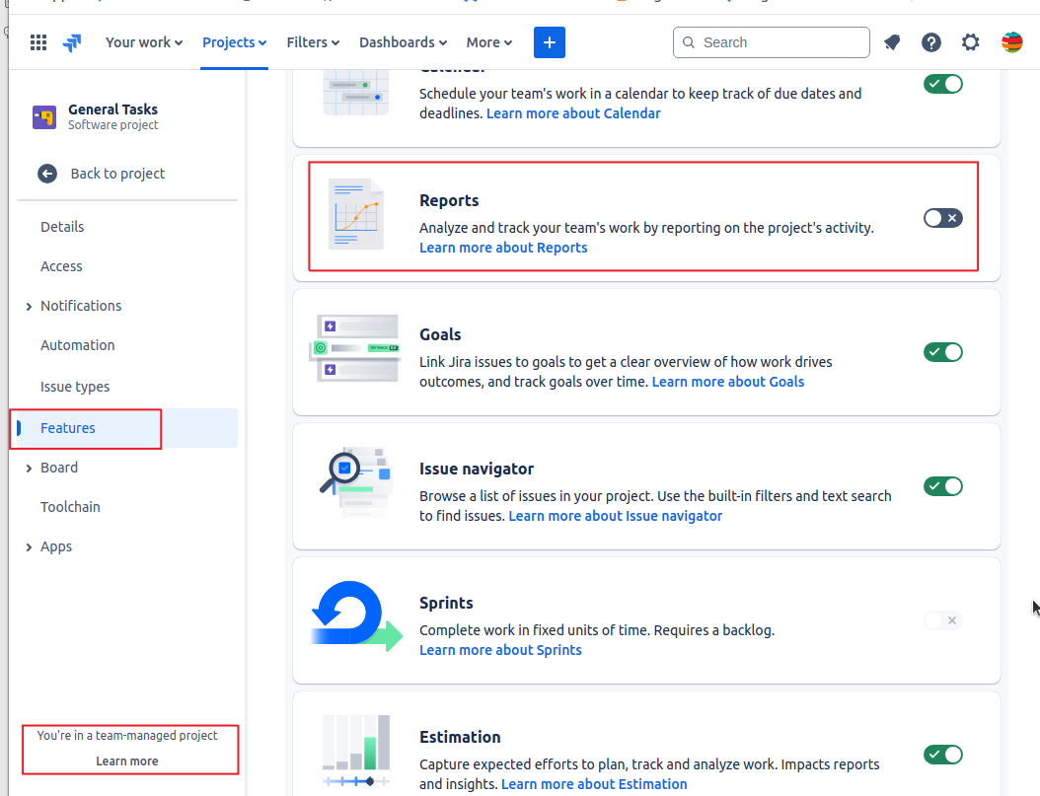Click the Back to project arrow icon
This screenshot has width=1040, height=796.
[46, 174]
